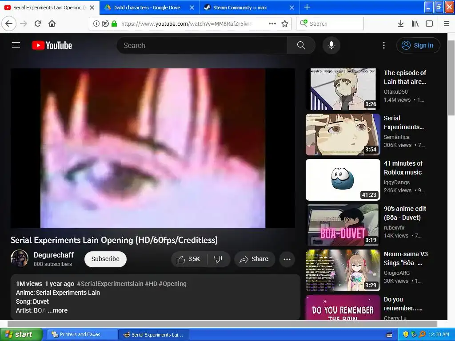The image size is (455, 341).
Task: Reload the current page
Action: pos(38,24)
